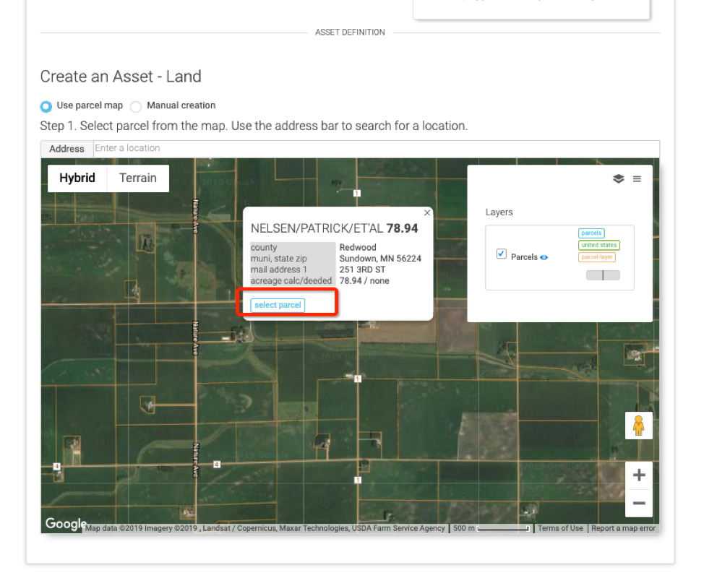
Task: Click the Address search input field
Action: click(376, 148)
